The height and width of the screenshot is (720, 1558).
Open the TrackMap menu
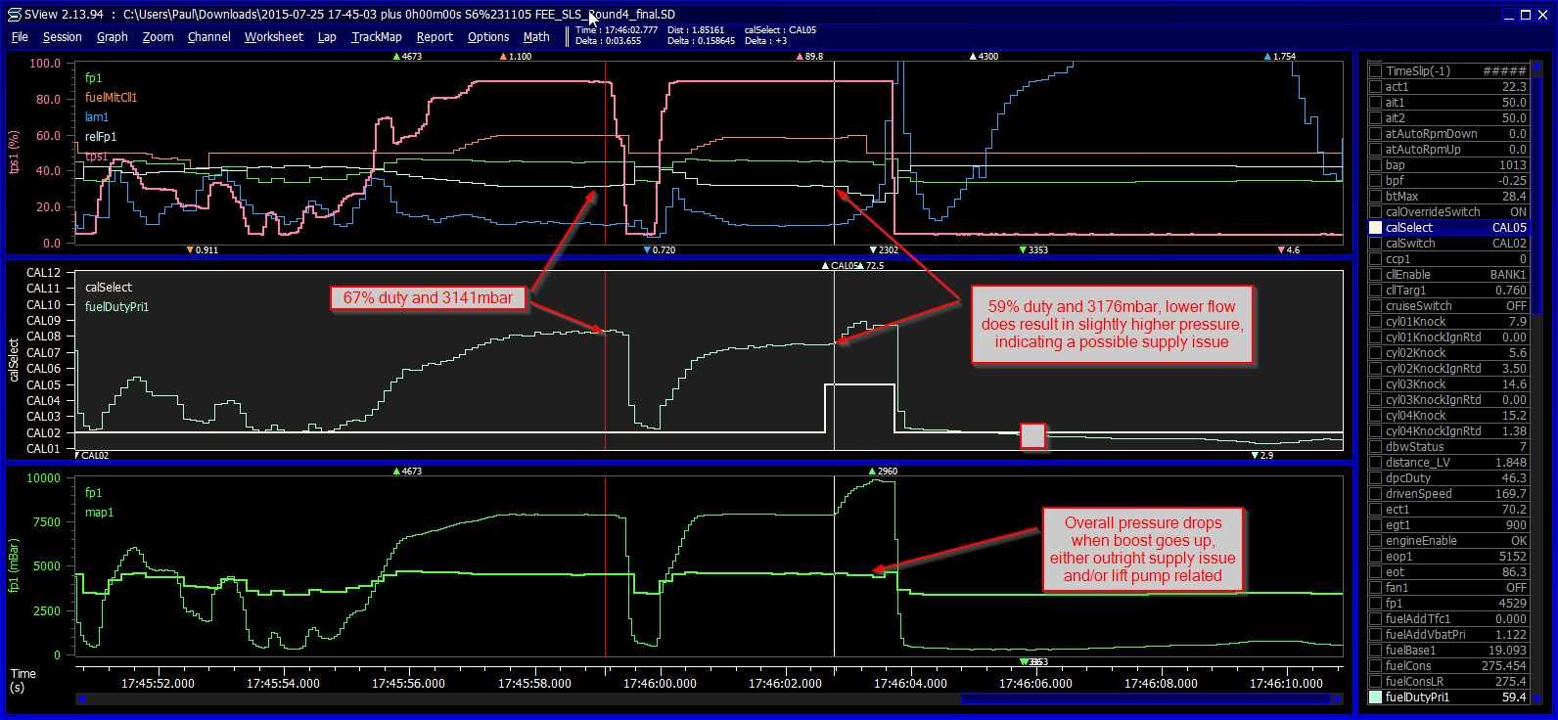pyautogui.click(x=377, y=37)
